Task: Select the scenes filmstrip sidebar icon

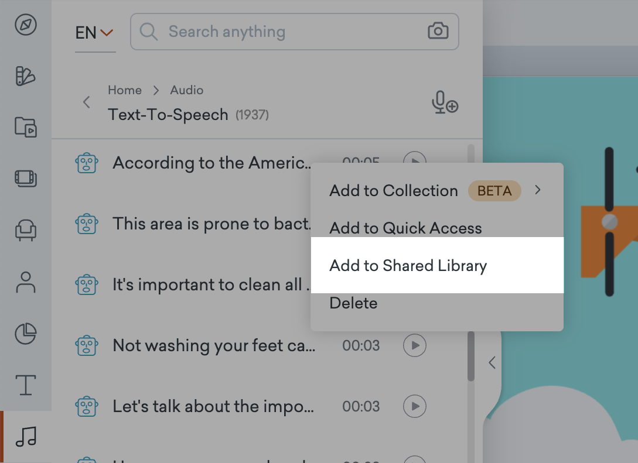Action: 26,179
